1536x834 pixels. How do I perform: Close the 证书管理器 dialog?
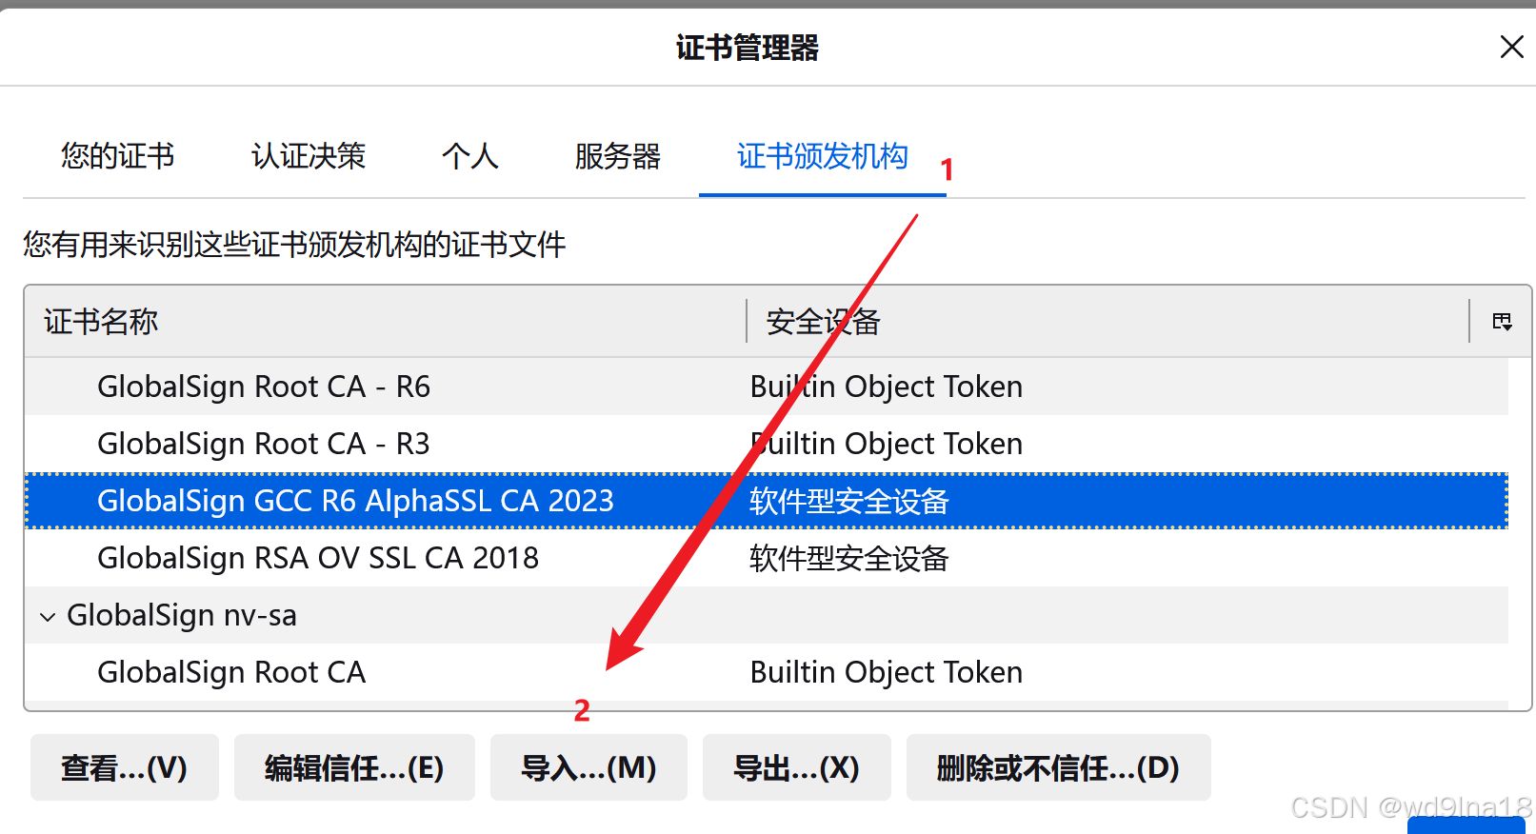click(1511, 47)
